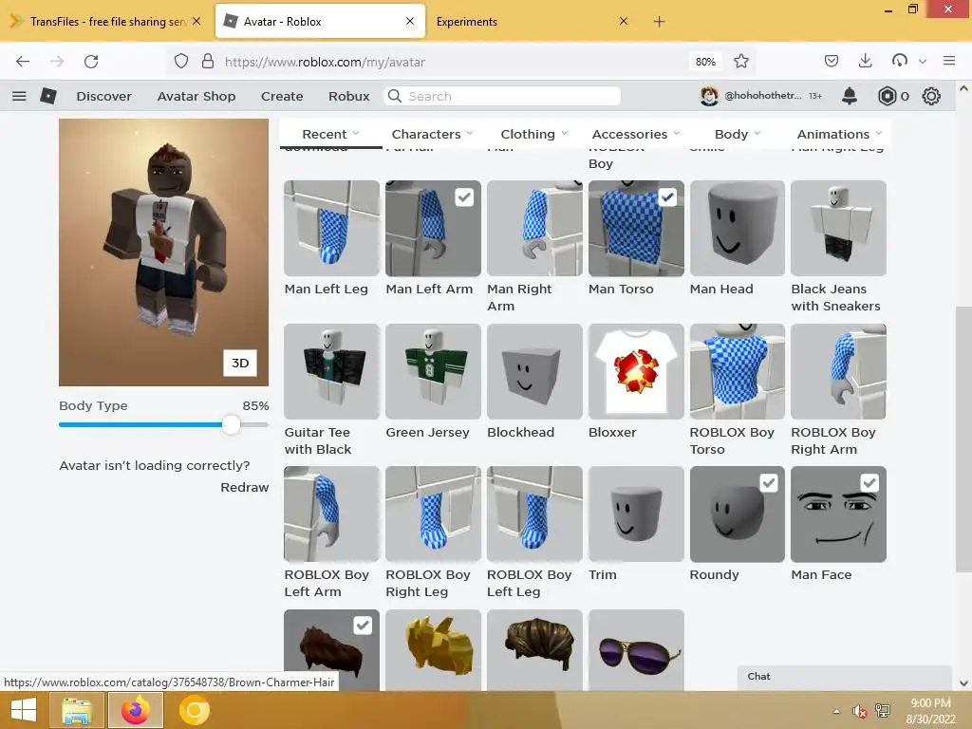Open Bloxxer item name link

[612, 432]
